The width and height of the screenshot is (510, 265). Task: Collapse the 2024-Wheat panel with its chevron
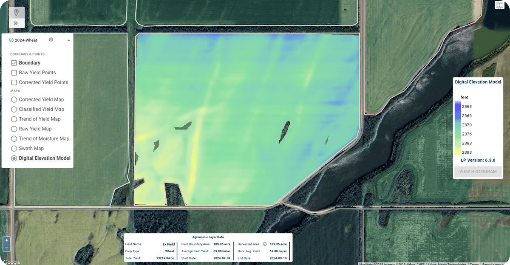68,39
